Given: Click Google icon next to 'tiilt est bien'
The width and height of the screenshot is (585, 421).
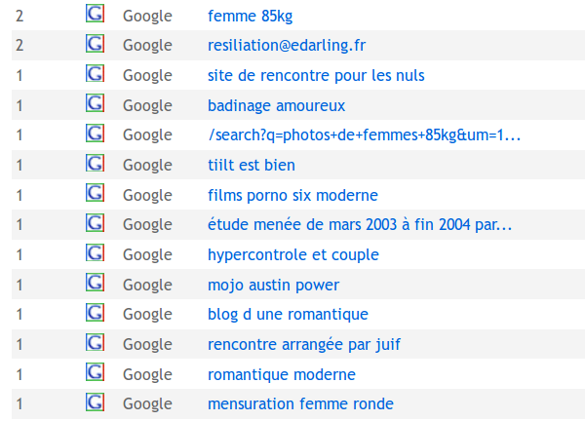Looking at the screenshot, I should click(x=95, y=165).
